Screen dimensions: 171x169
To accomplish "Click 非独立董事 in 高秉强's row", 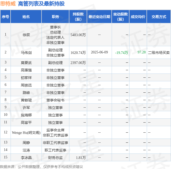I will (x=55, y=70).
